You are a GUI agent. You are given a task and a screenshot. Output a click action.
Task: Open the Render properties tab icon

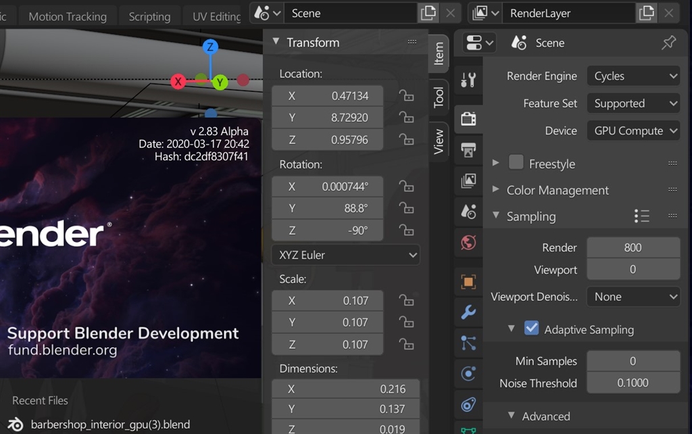point(468,119)
